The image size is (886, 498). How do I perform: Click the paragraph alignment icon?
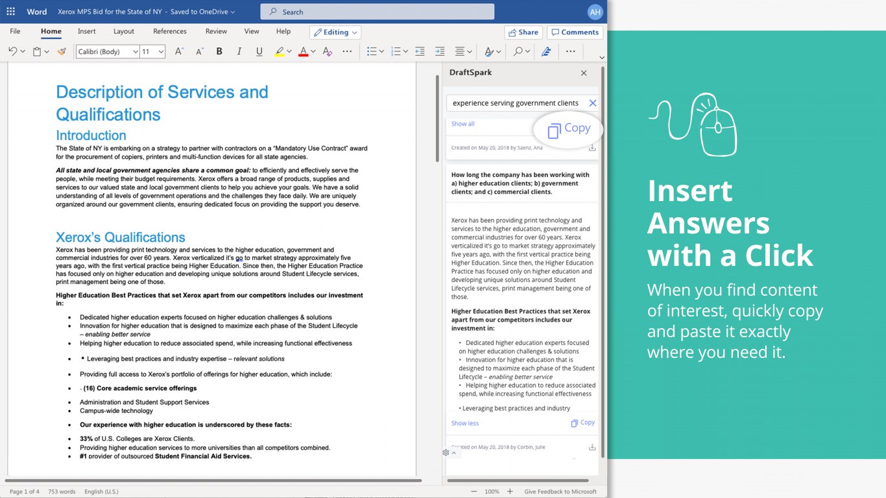[460, 51]
